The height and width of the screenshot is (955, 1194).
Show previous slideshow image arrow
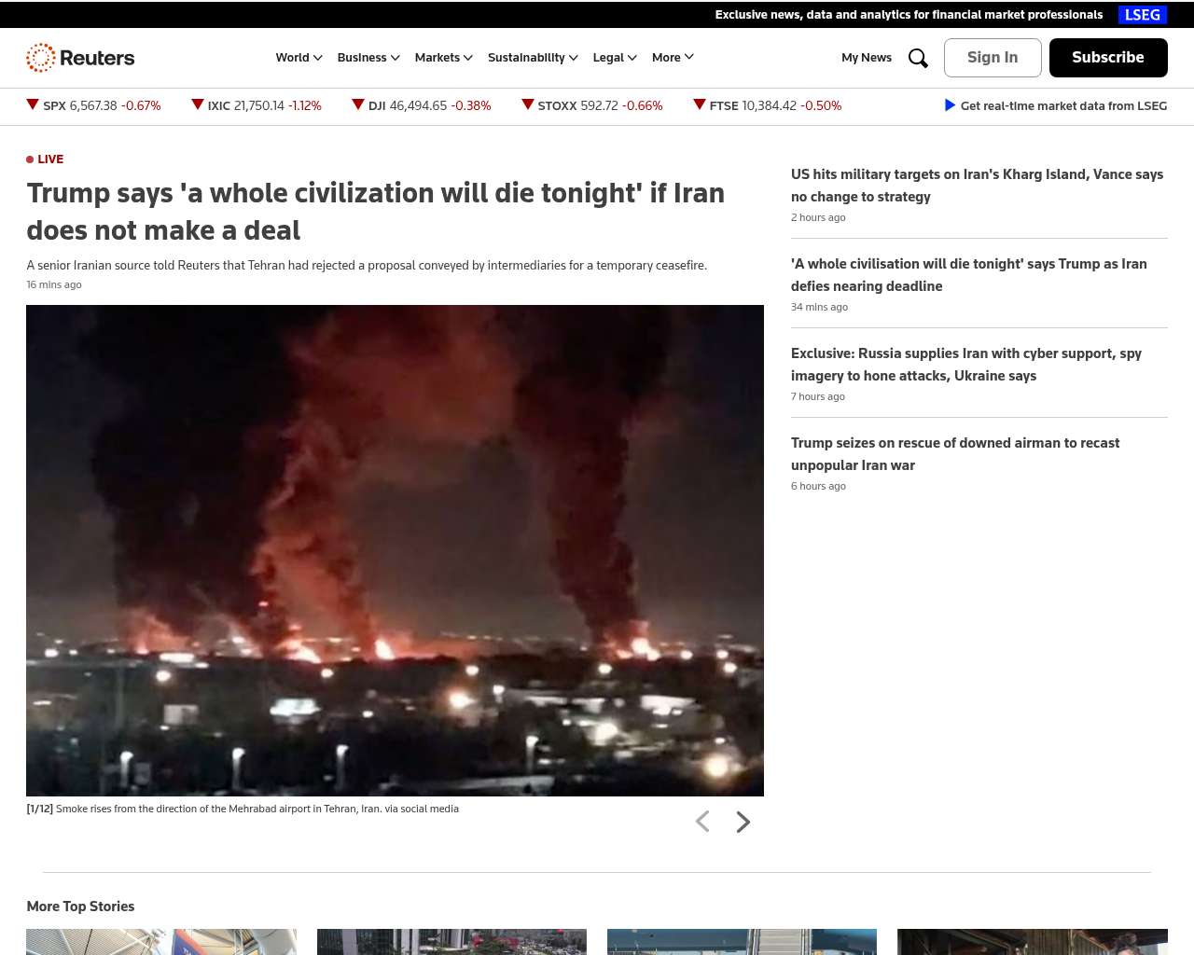pyautogui.click(x=702, y=822)
